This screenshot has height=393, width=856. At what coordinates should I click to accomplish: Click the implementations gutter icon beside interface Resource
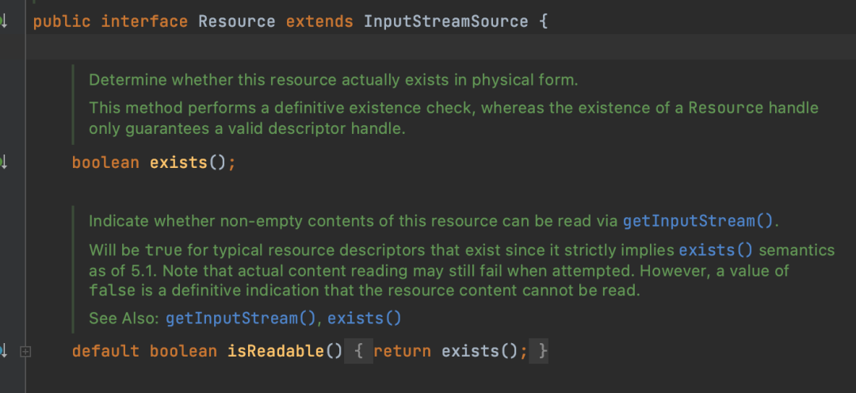[2, 22]
